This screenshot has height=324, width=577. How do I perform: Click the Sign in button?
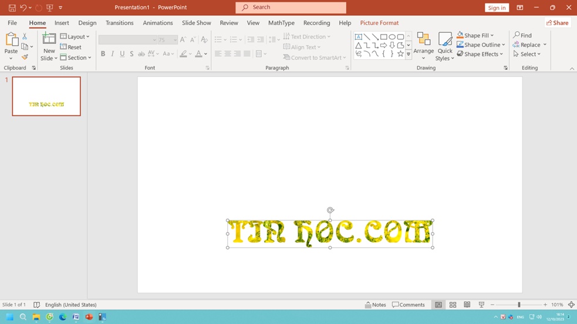(x=497, y=8)
